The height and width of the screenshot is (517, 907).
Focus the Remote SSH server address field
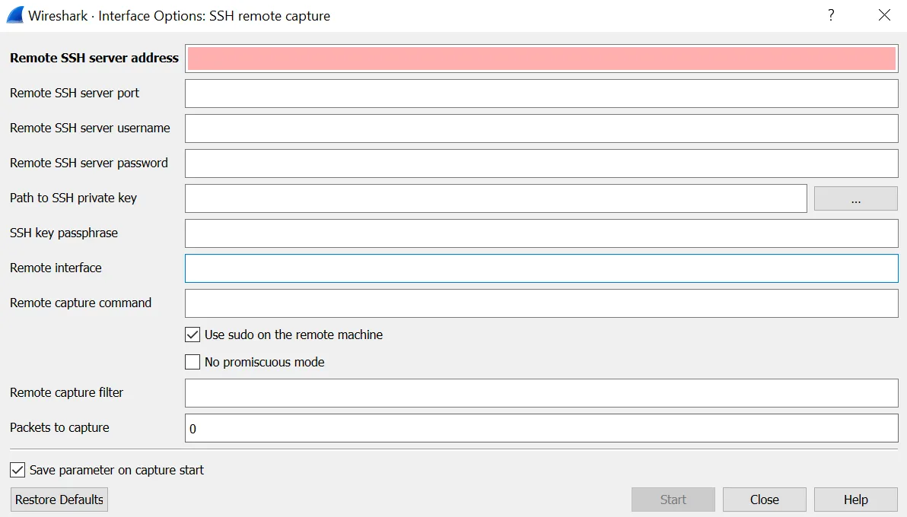pos(541,59)
